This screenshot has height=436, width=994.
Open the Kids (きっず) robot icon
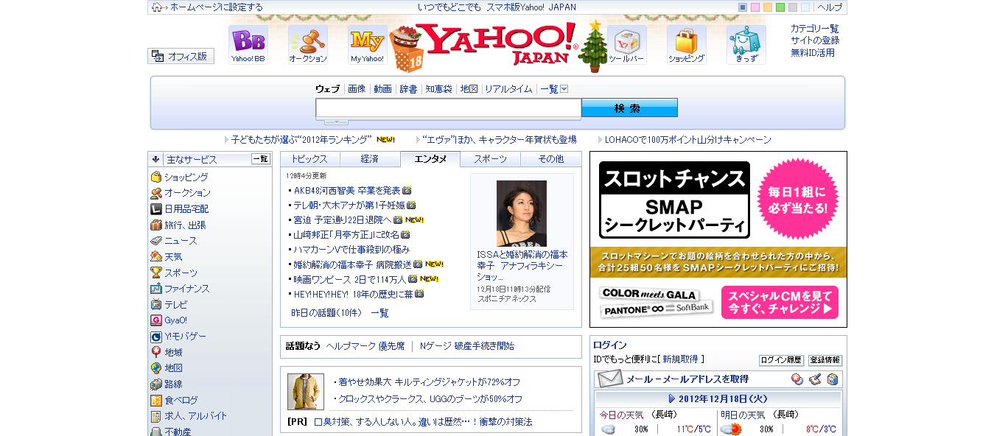tap(746, 45)
